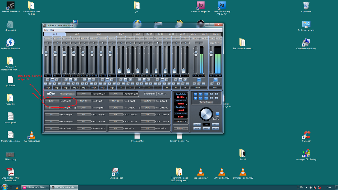Click the Copy Mix To... button
Viewport: 338px width, 190px height.
coord(215,43)
